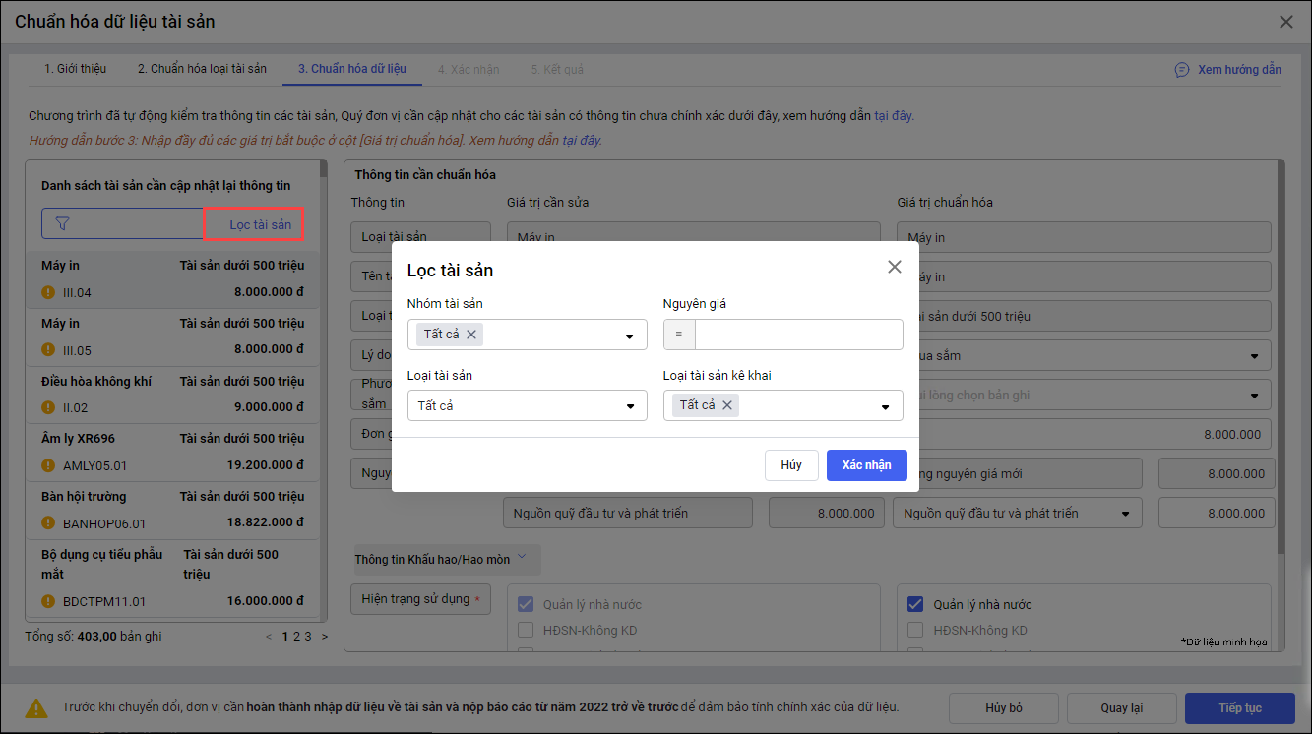Open Loại tài sản kê khai dropdown
This screenshot has width=1312, height=734.
click(885, 406)
